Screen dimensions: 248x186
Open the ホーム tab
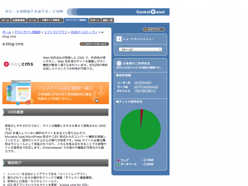click(5, 20)
